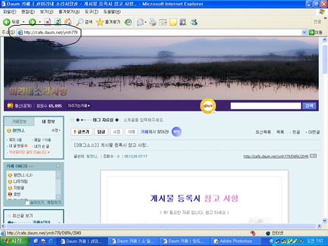Open the Back button history dropdown
The height and width of the screenshot is (246, 328).
tap(24, 22)
